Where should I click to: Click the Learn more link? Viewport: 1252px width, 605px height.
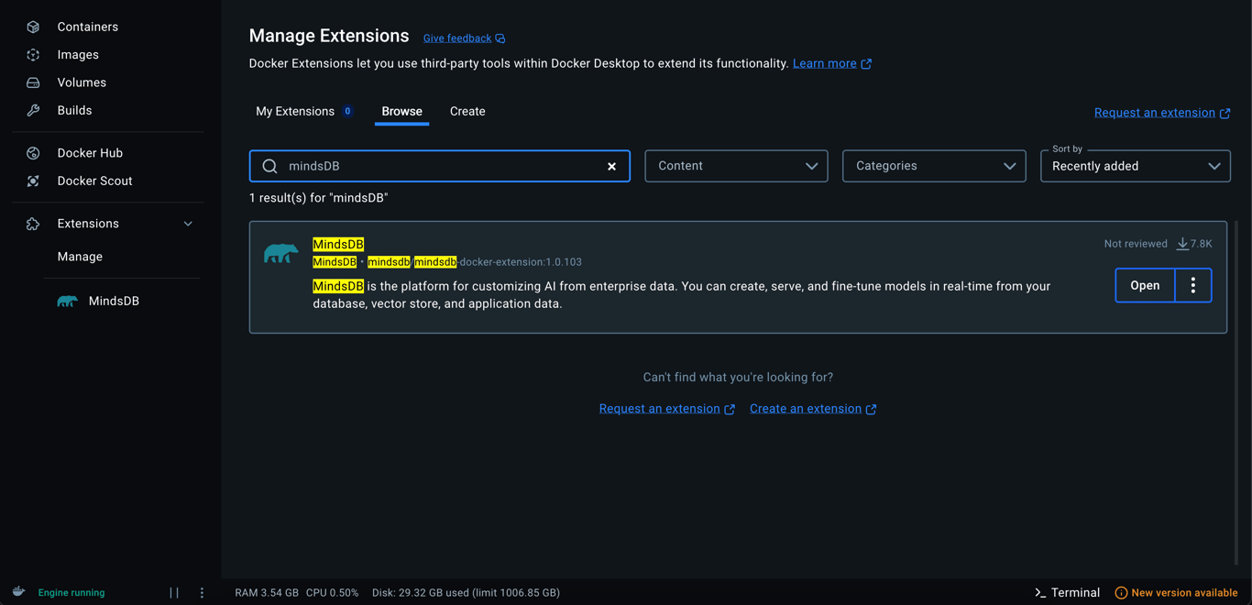824,63
